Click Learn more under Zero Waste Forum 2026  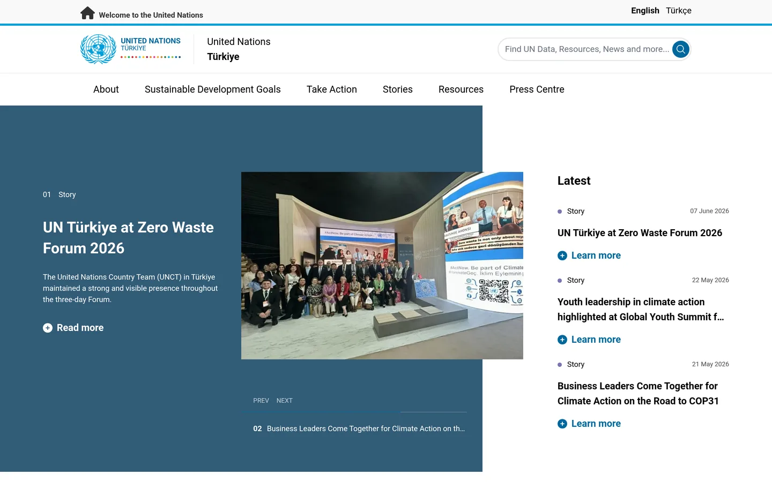pos(596,255)
